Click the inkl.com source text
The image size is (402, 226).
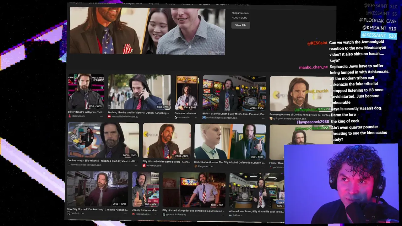(237, 215)
